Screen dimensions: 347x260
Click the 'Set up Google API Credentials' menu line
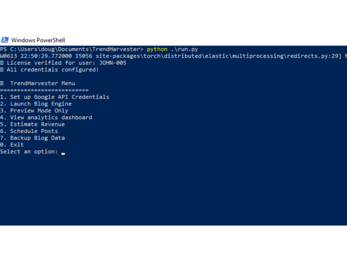pyautogui.click(x=55, y=97)
